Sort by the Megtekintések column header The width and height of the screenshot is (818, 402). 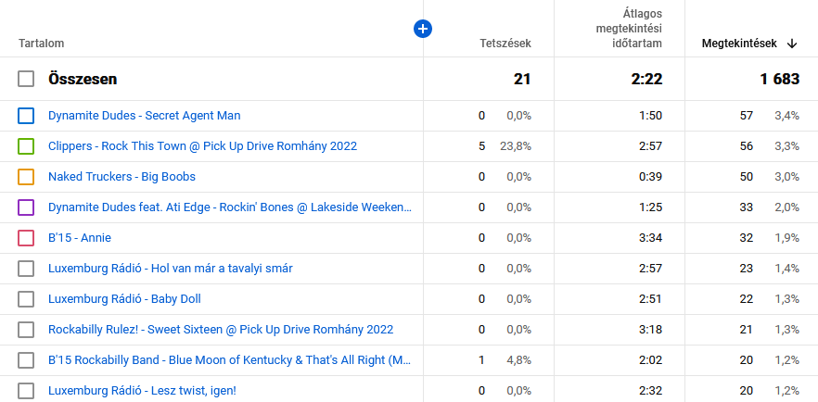[x=737, y=44]
